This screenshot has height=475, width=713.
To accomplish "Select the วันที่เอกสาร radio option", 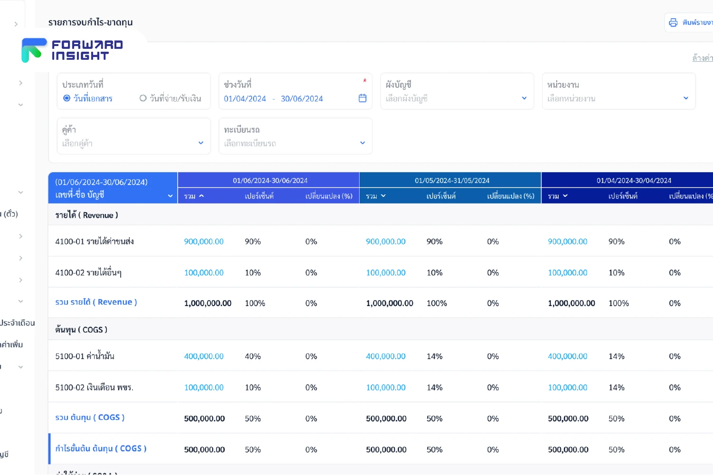I will tap(67, 98).
